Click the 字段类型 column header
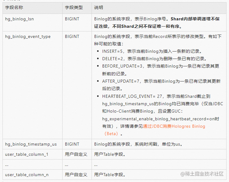The image size is (229, 182). 74,7
